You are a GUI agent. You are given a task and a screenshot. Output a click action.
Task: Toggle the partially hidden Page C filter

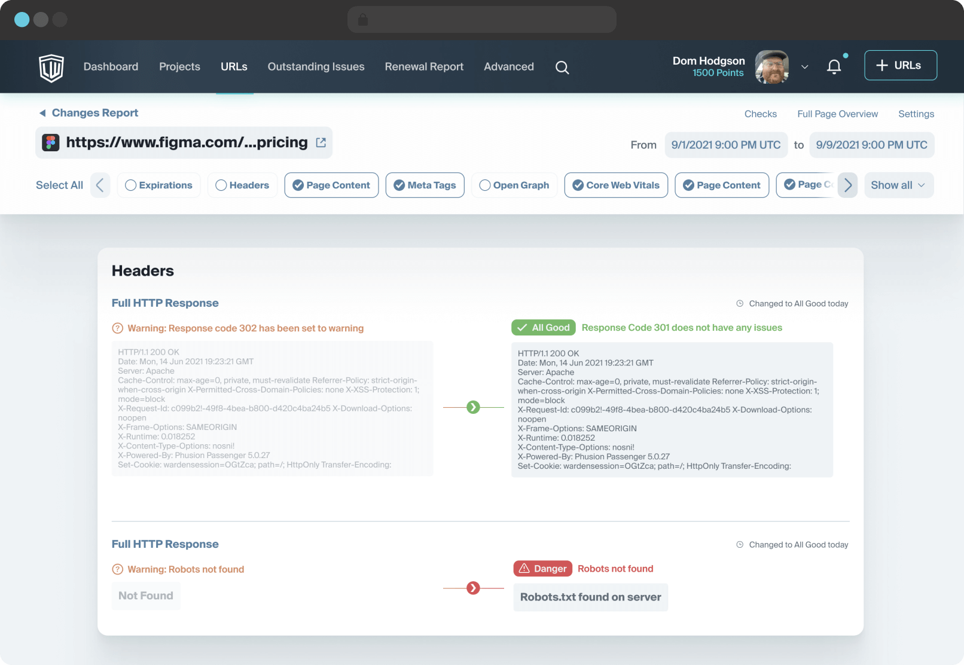(x=807, y=185)
